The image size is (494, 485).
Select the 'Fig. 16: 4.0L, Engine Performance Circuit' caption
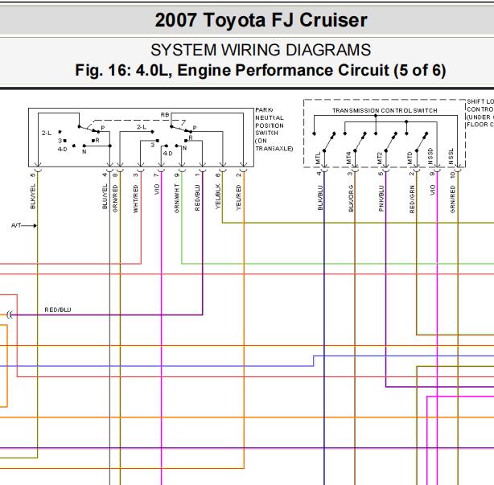tap(261, 70)
